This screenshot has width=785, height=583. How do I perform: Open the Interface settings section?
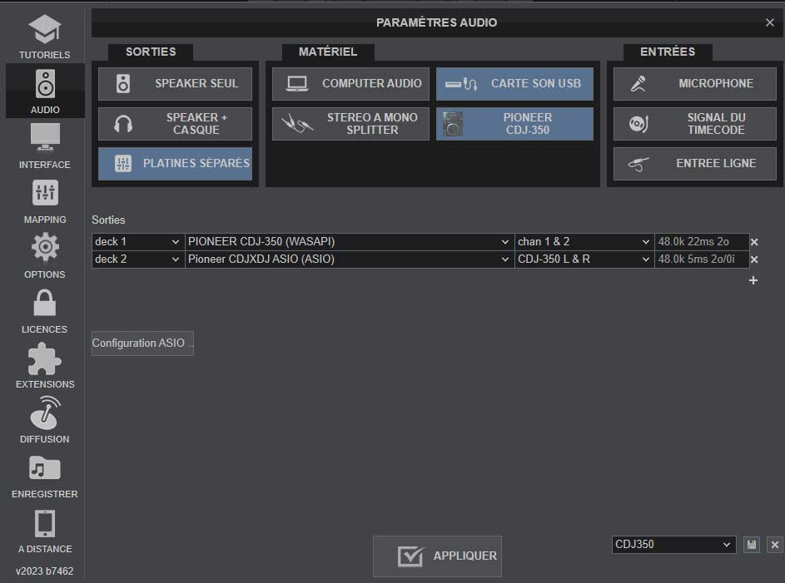point(45,146)
